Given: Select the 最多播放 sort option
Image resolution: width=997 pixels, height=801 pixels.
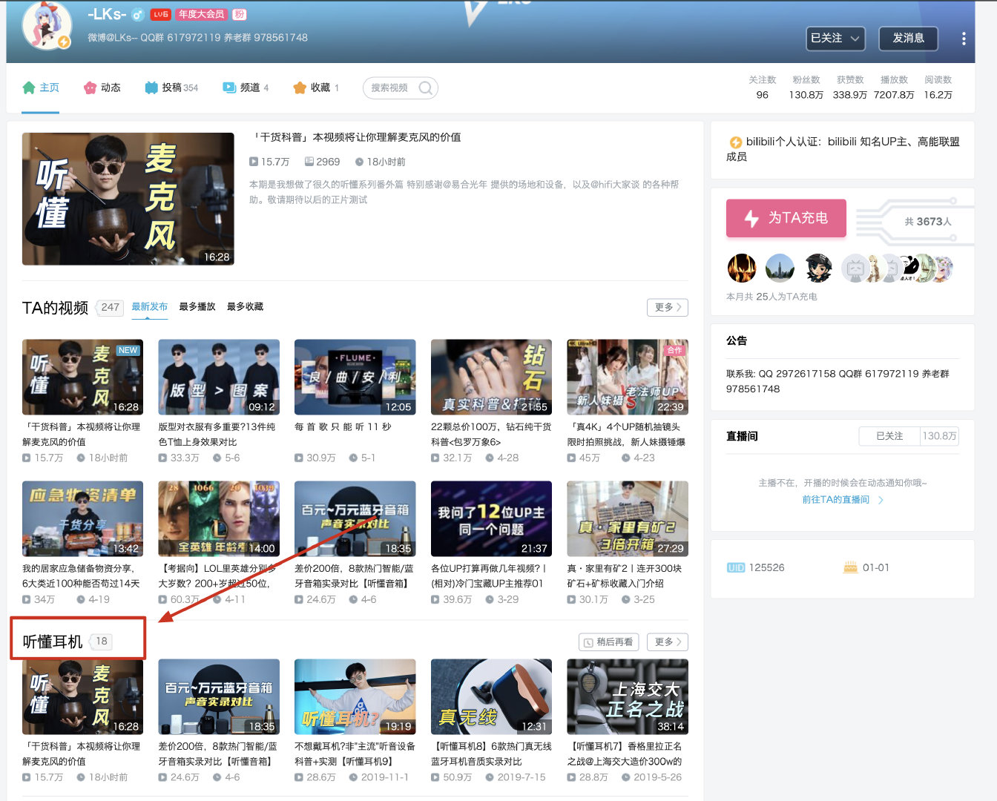Looking at the screenshot, I should point(197,307).
